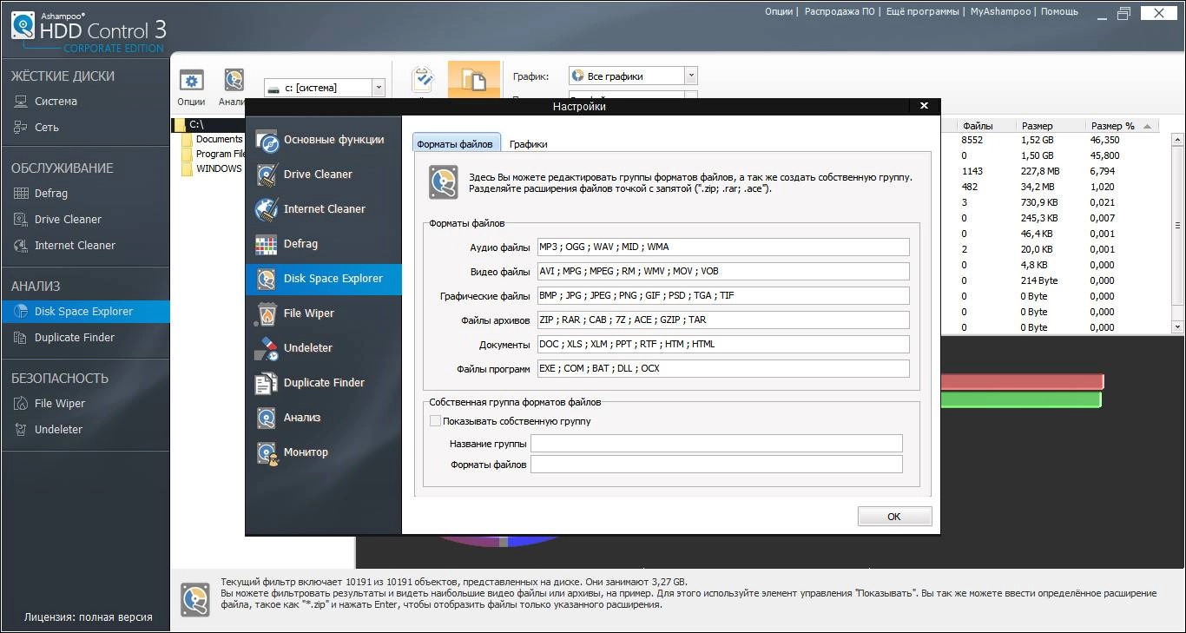Click custom Форматы файлов input field
This screenshot has width=1186, height=633.
tap(716, 465)
